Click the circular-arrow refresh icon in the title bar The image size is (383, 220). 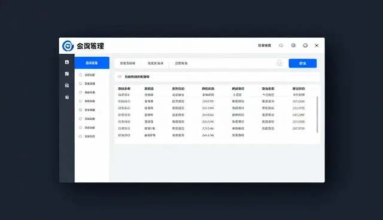pos(281,45)
